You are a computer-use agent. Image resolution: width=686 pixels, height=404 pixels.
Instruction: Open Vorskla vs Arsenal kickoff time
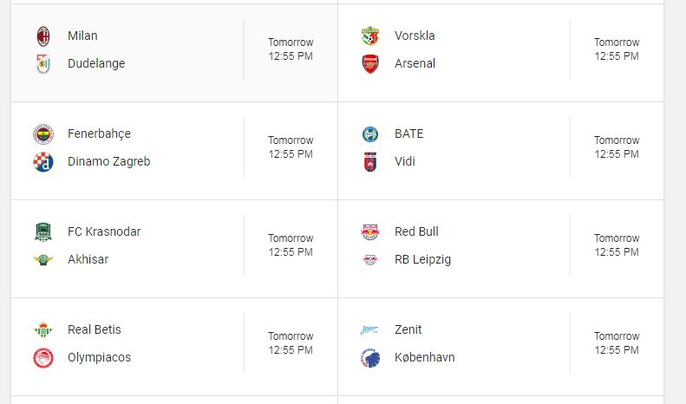pos(617,49)
